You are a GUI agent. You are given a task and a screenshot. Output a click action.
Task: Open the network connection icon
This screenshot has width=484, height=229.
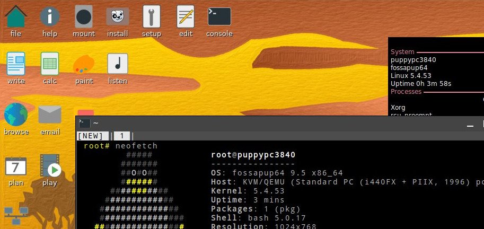(16, 216)
